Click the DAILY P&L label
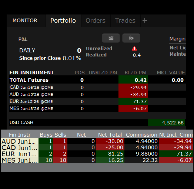 [27, 50]
